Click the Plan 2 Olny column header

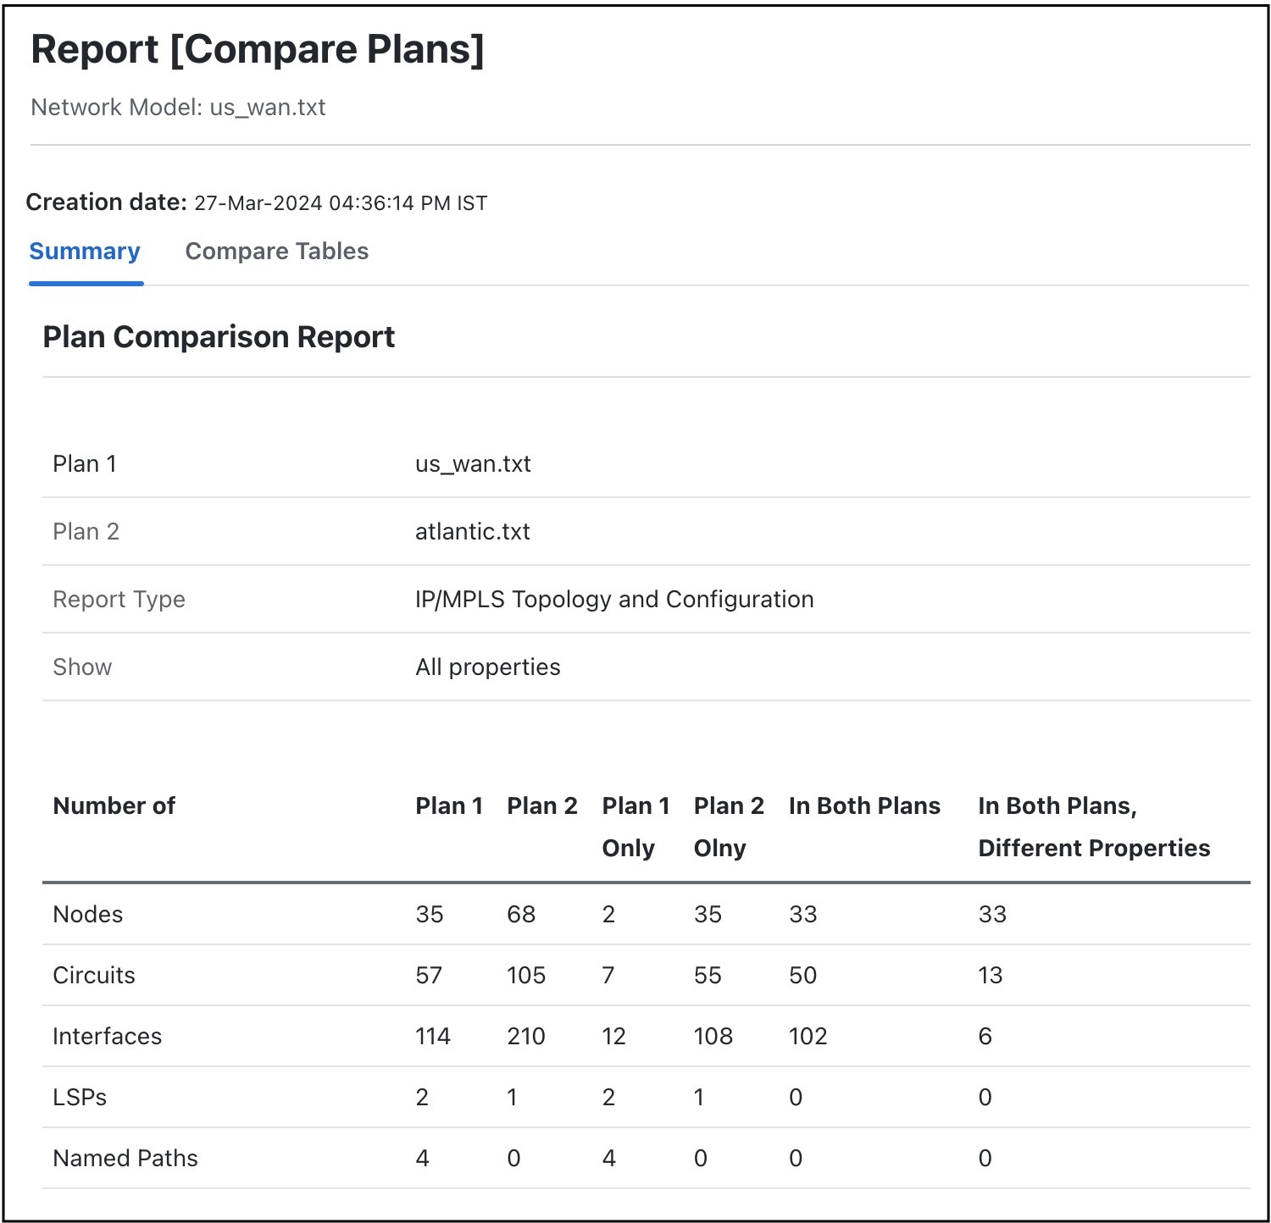(728, 826)
